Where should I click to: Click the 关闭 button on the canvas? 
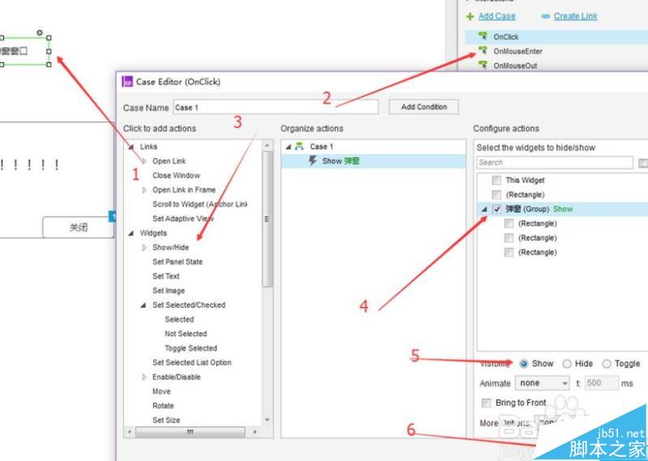point(78,228)
